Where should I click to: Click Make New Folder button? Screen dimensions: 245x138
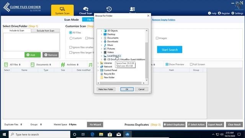click(x=106, y=89)
